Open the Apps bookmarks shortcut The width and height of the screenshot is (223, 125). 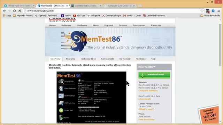click(x=7, y=16)
